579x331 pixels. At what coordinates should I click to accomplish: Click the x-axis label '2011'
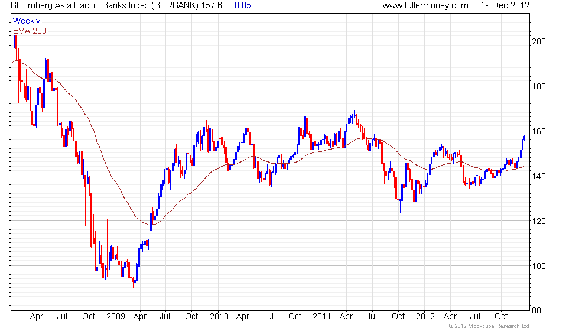(x=321, y=317)
